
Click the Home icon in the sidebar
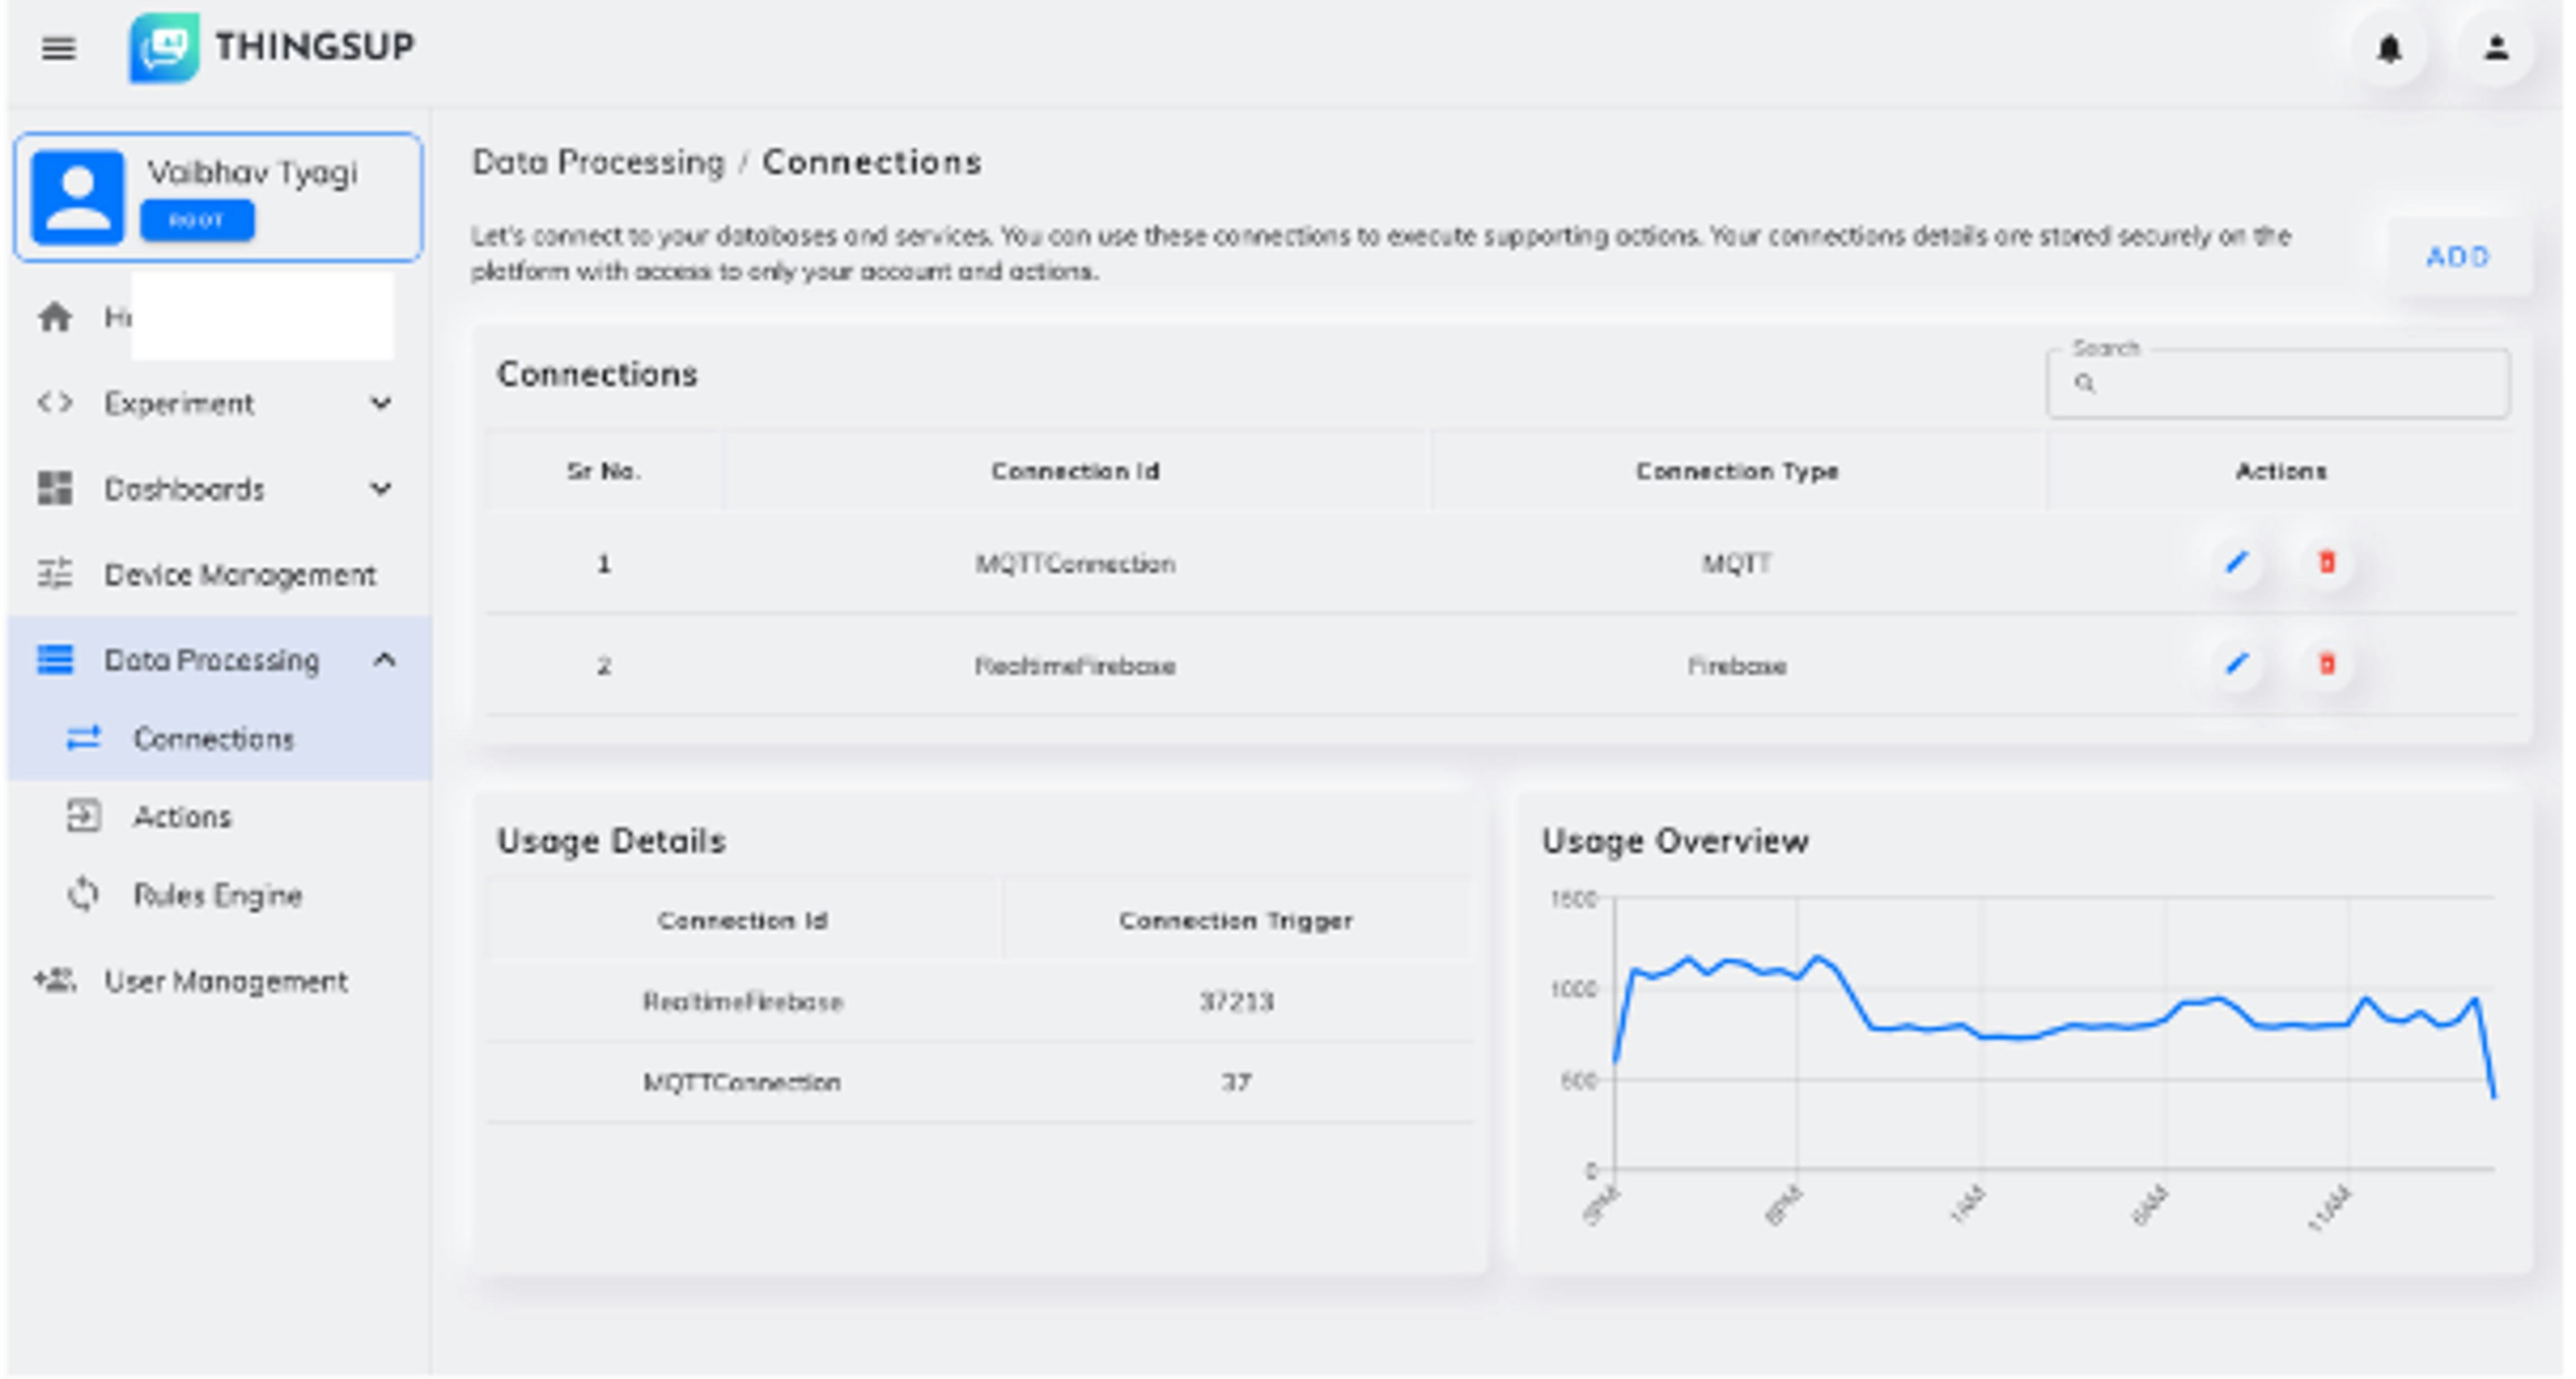pos(57,316)
